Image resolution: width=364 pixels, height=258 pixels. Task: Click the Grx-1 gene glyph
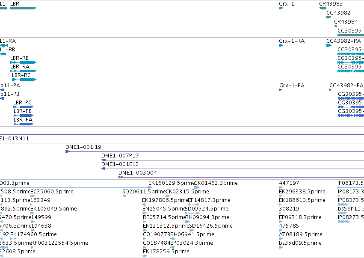pos(281,8)
